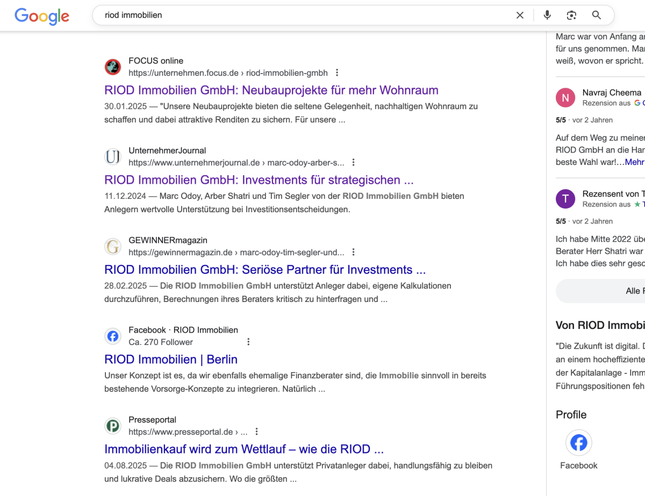Screen dimensions: 645x496
Task: Click the GEWINNERmagazin favicon
Action: 113,246
